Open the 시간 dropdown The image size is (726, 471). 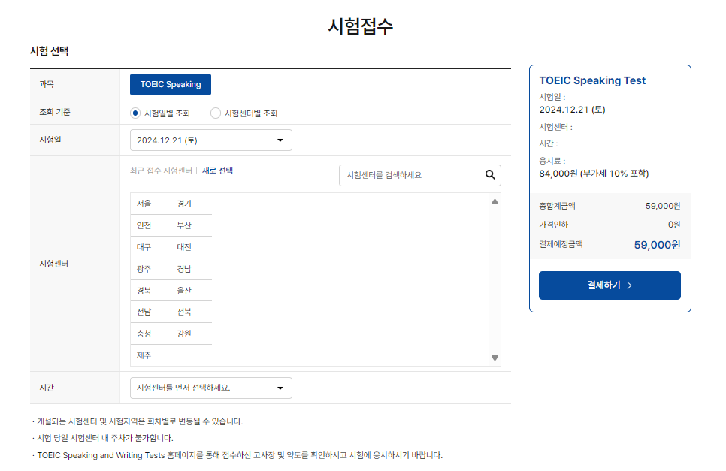point(210,388)
